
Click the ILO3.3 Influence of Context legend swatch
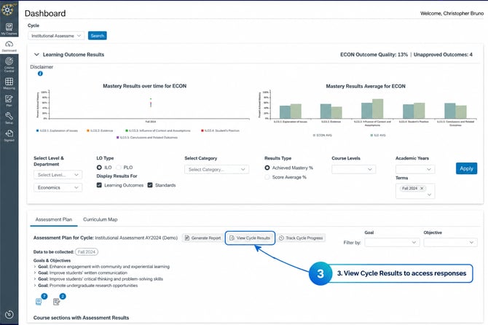127,130
